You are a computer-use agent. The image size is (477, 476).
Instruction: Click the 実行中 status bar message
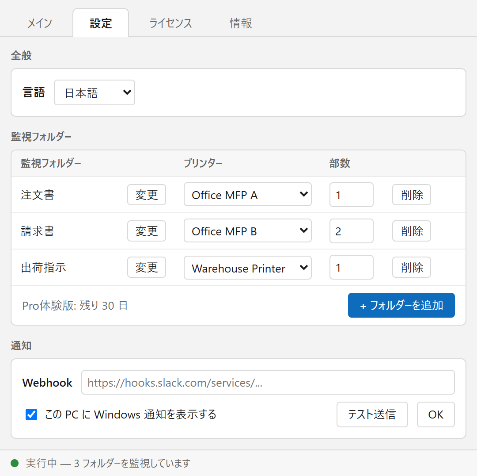coord(108,463)
